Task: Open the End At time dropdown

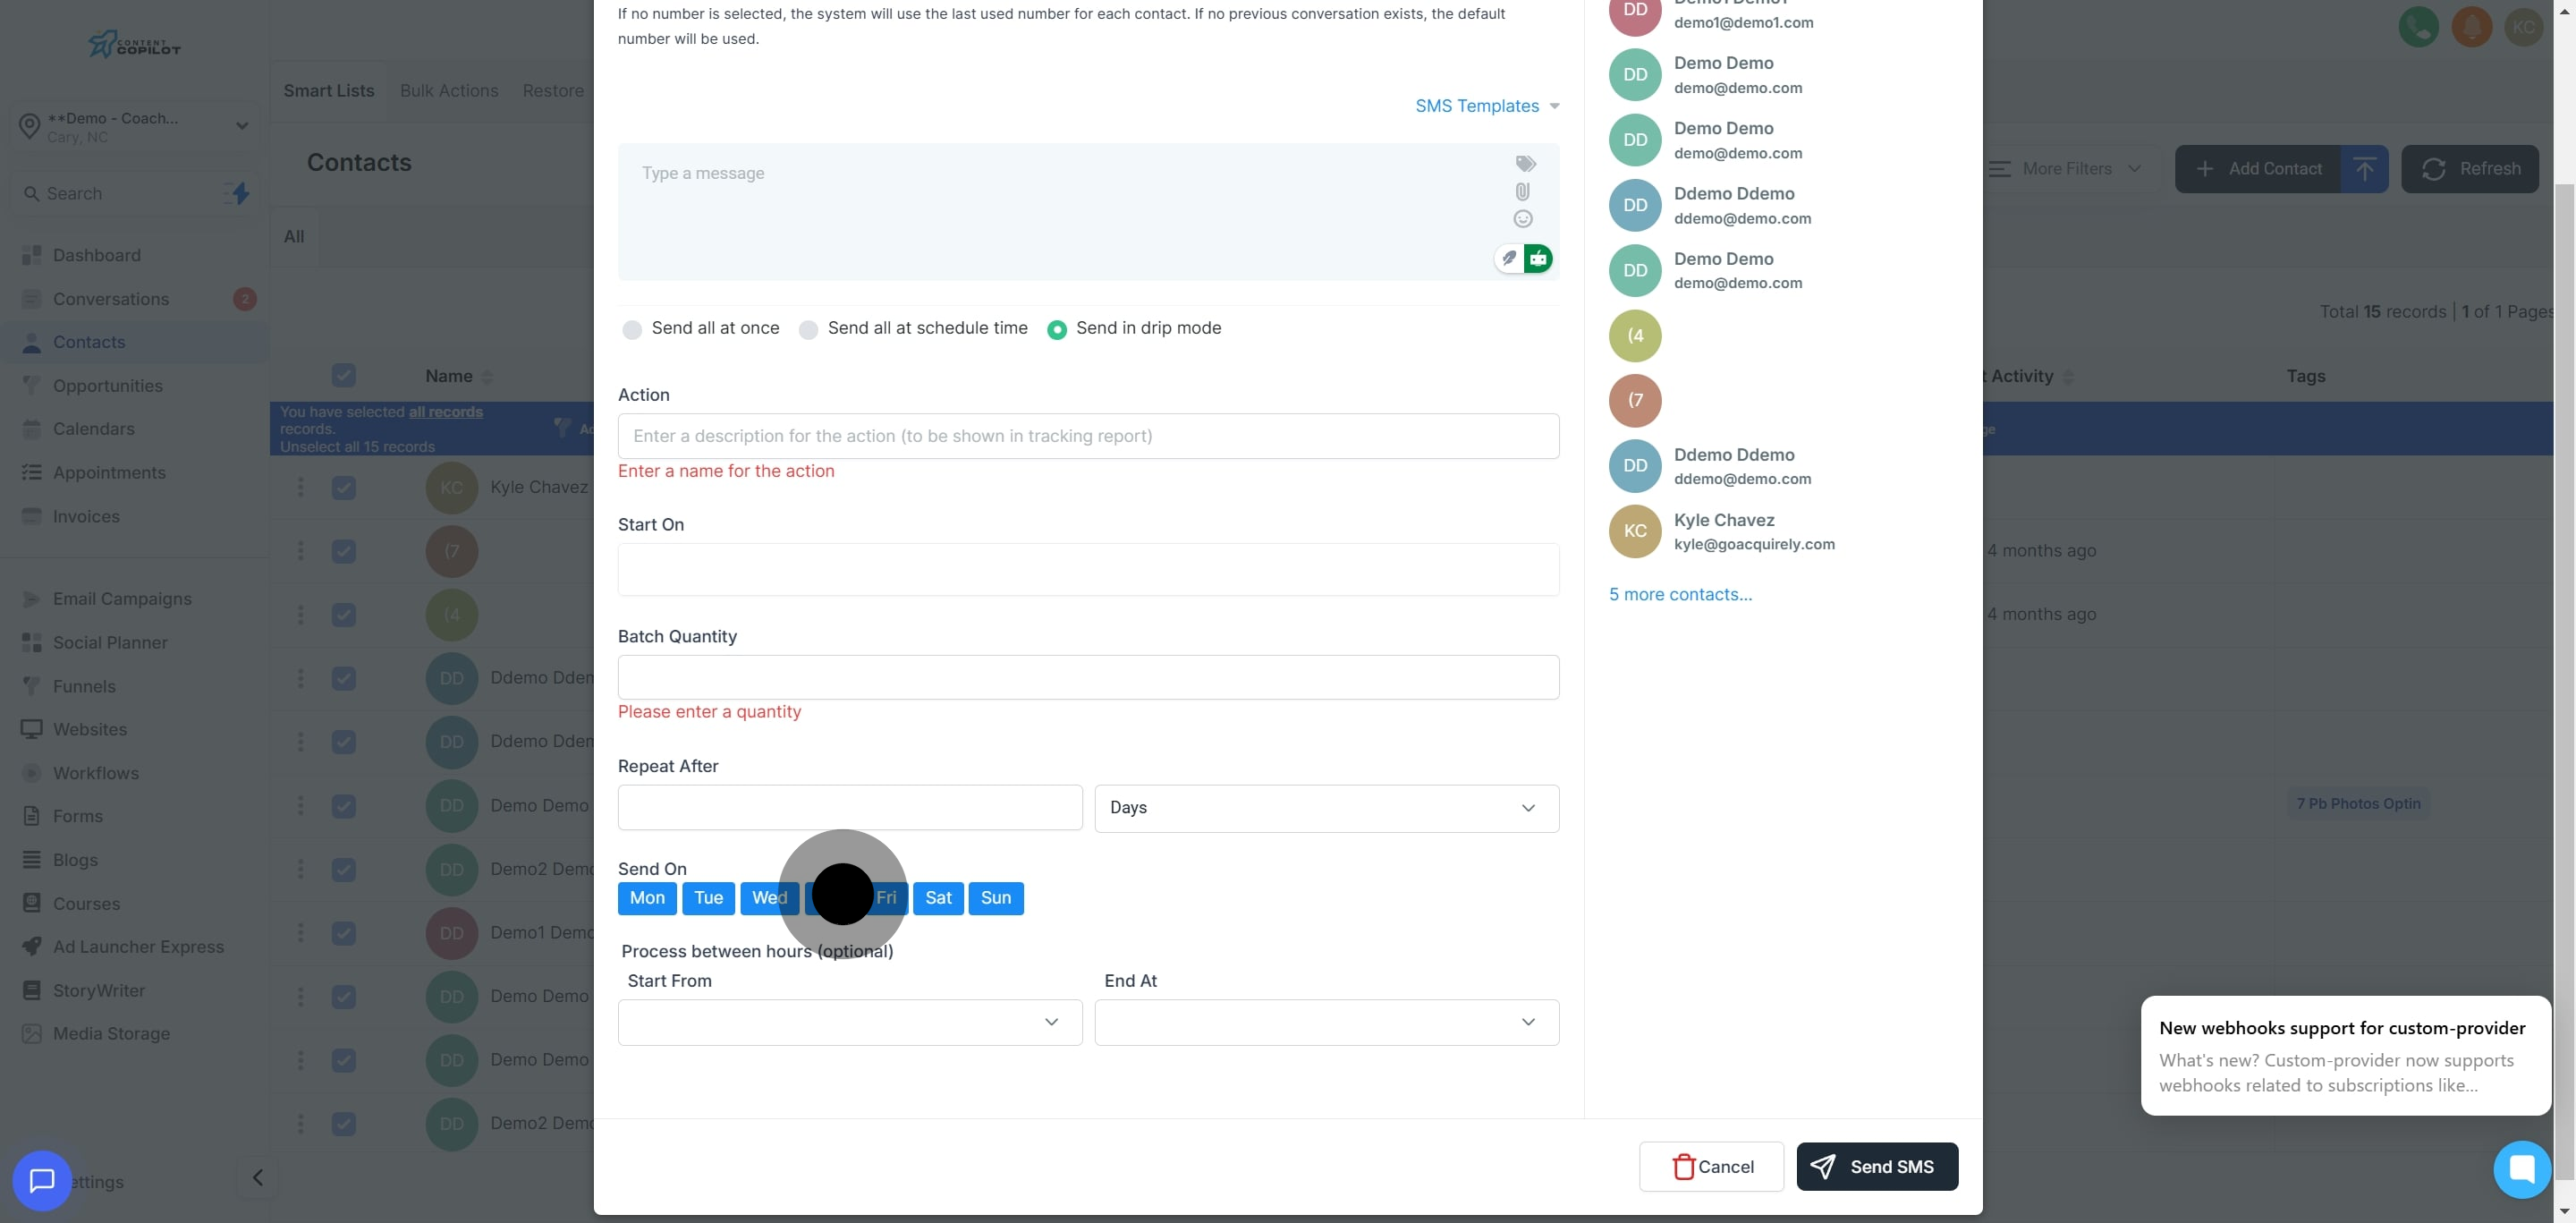Action: [x=1326, y=1022]
